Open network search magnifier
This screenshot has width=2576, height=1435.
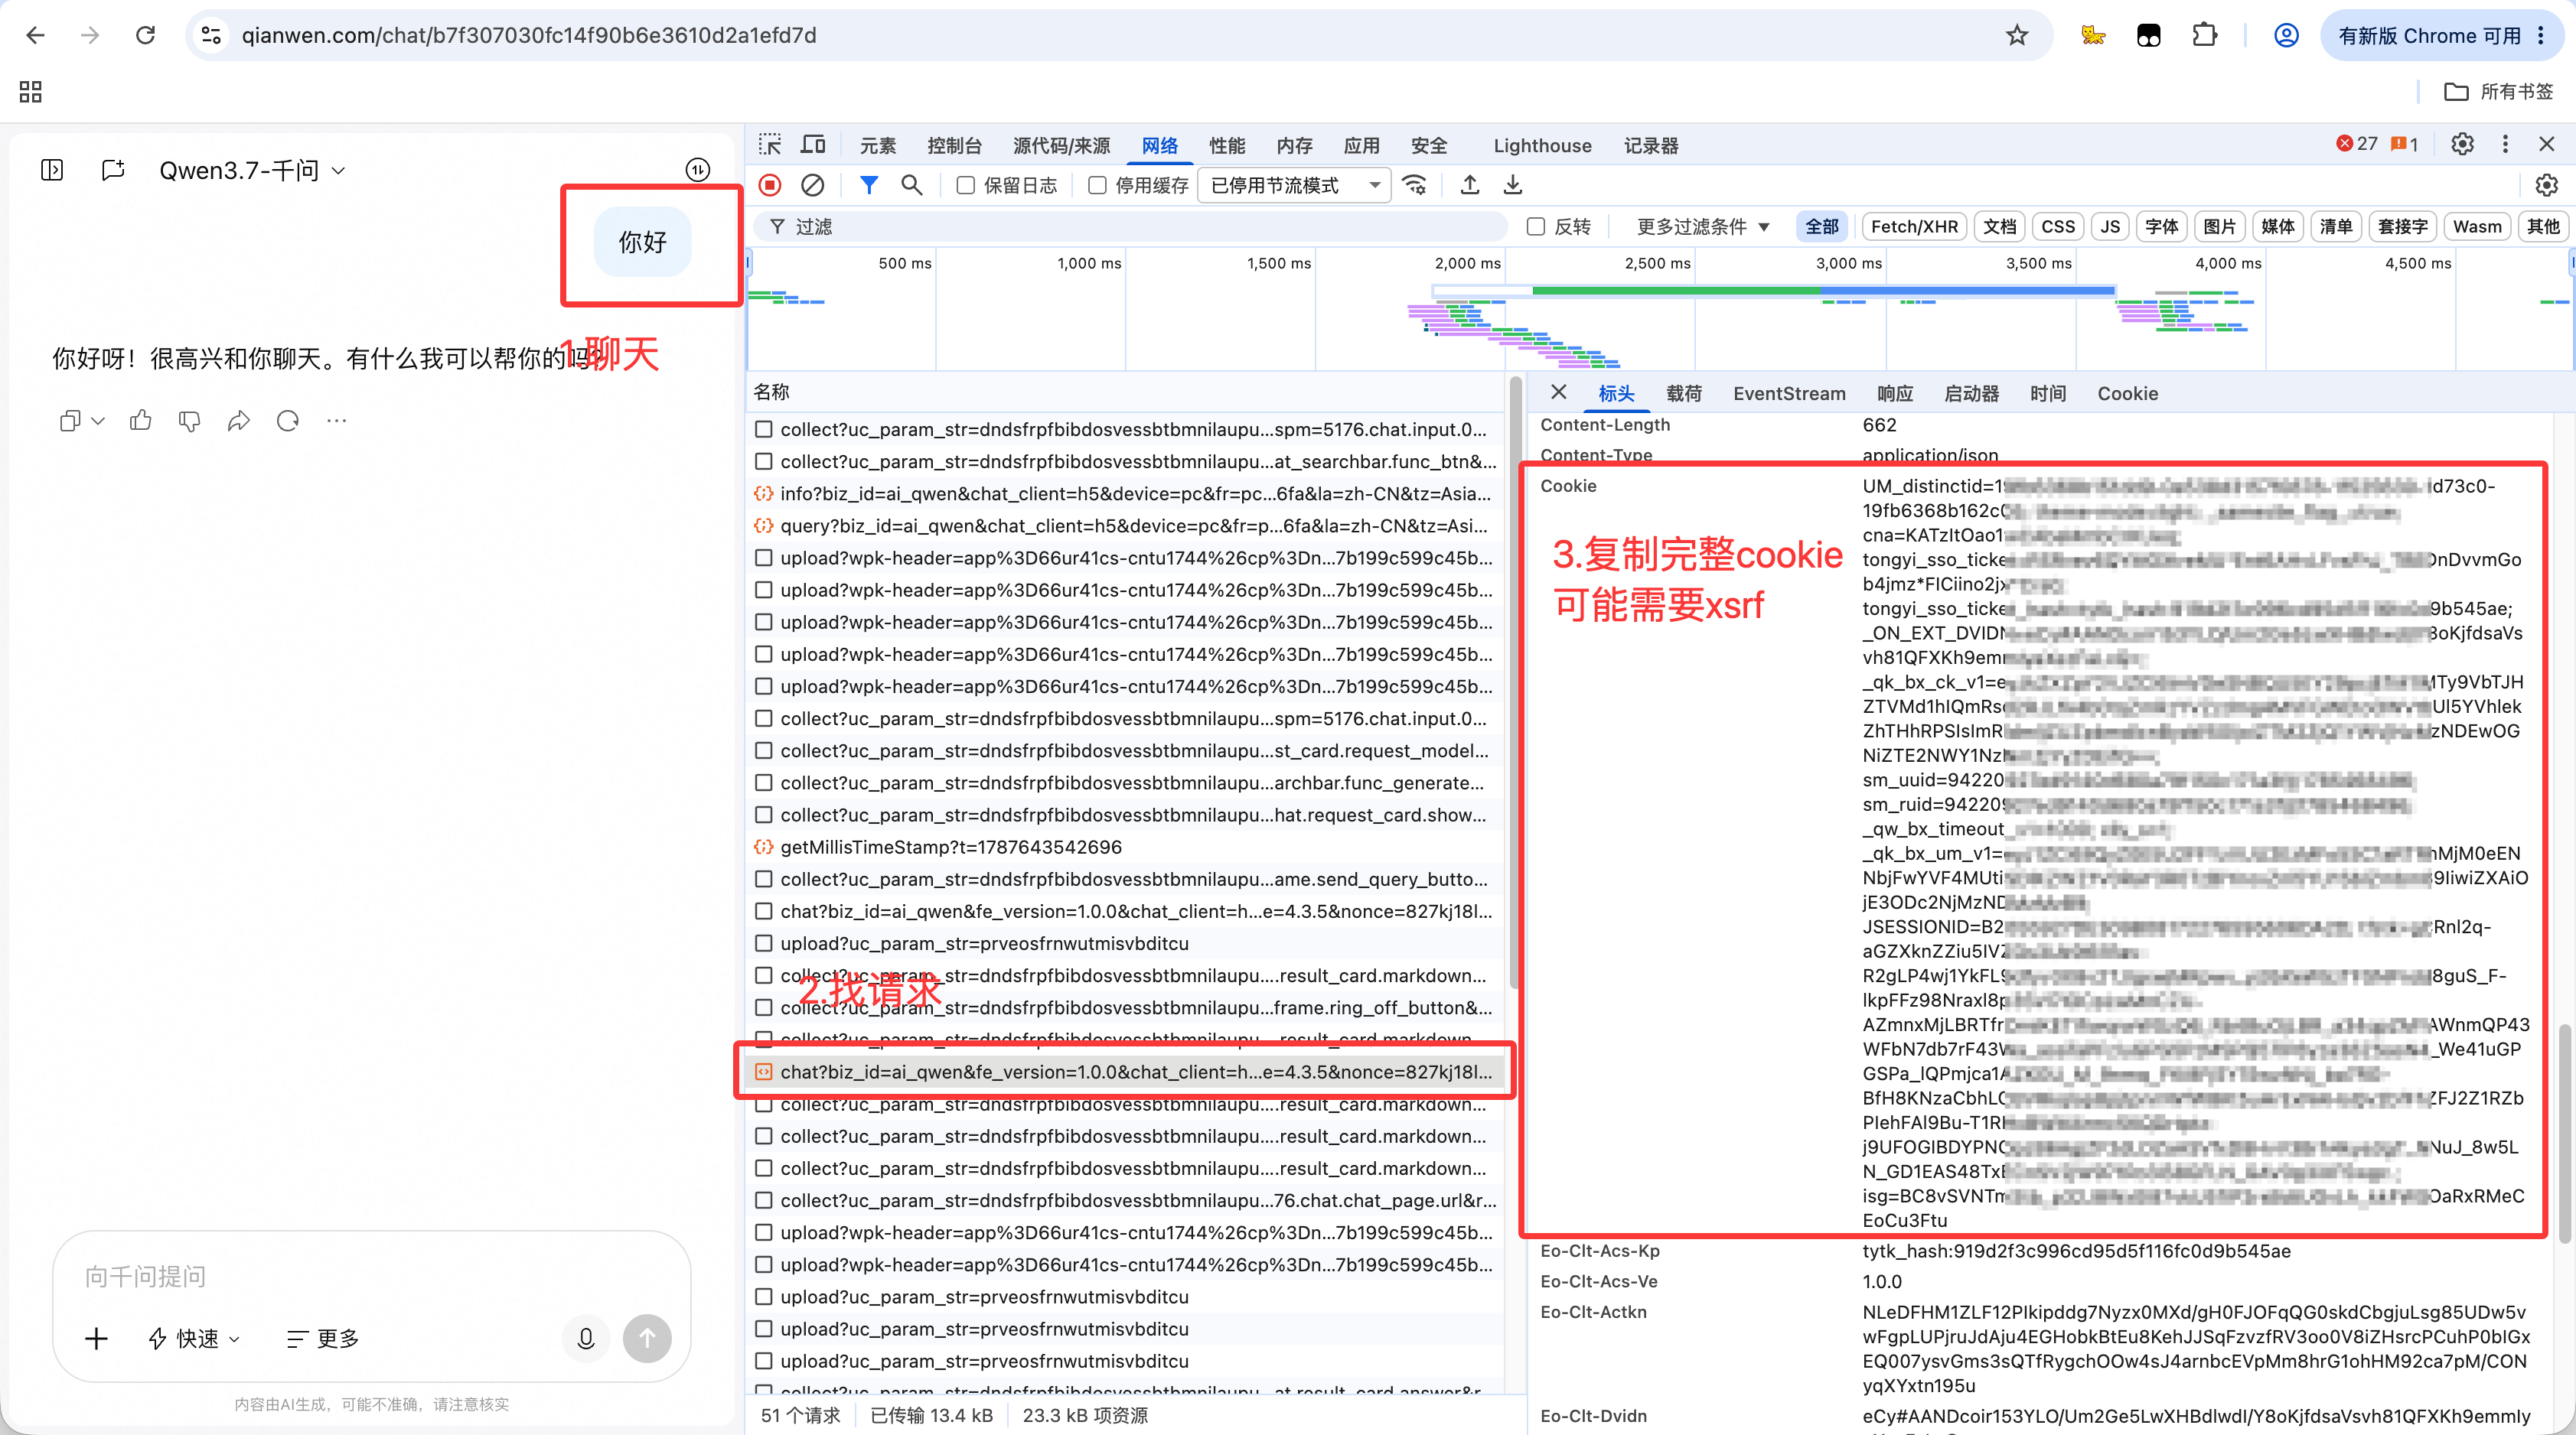point(911,185)
